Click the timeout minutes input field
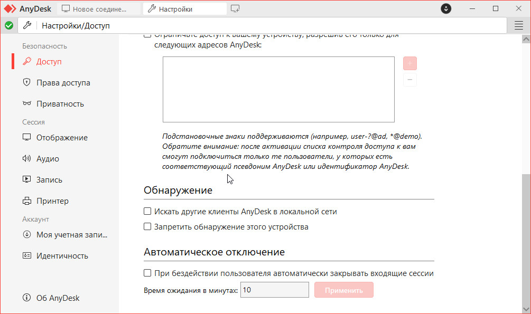This screenshot has width=531, height=314. tap(274, 290)
